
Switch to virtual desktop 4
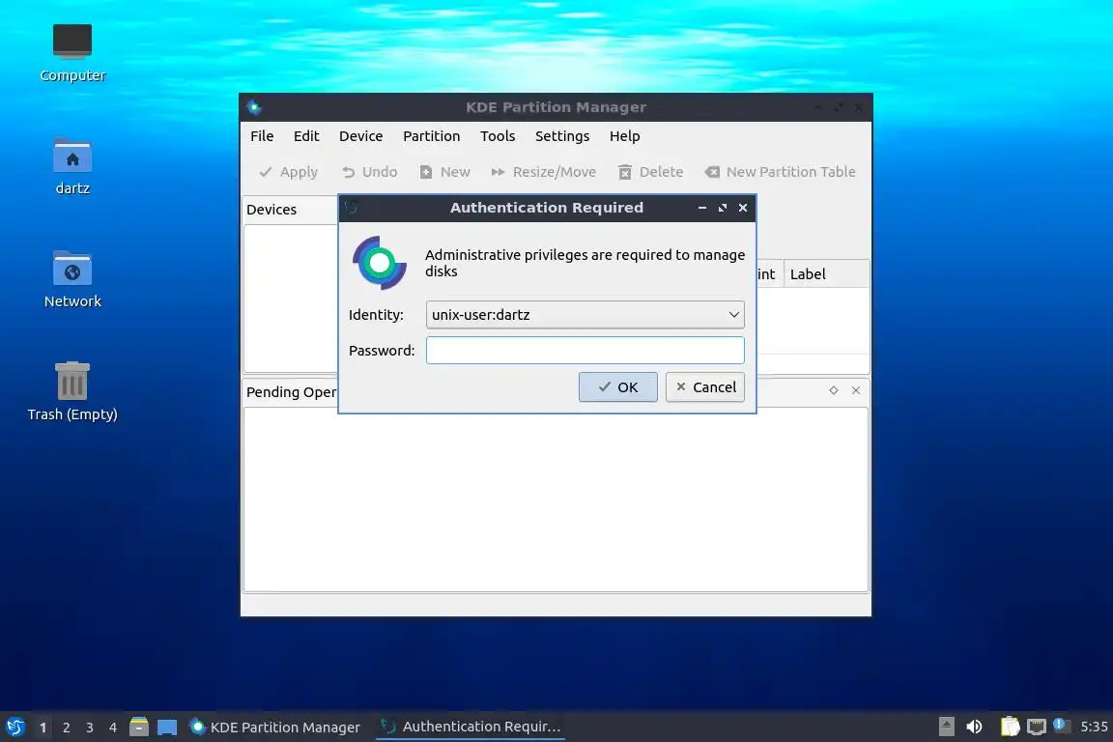pos(113,728)
